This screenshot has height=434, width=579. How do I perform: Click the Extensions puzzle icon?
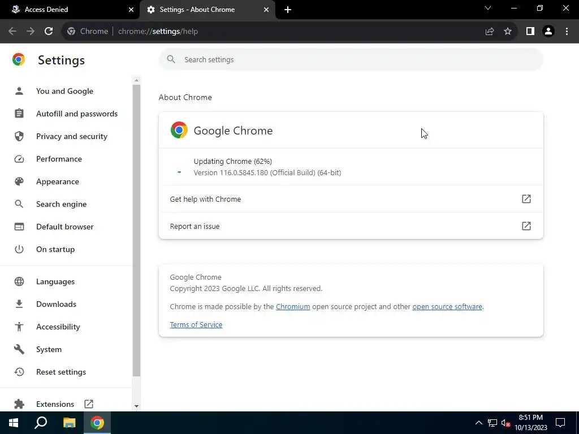point(19,404)
